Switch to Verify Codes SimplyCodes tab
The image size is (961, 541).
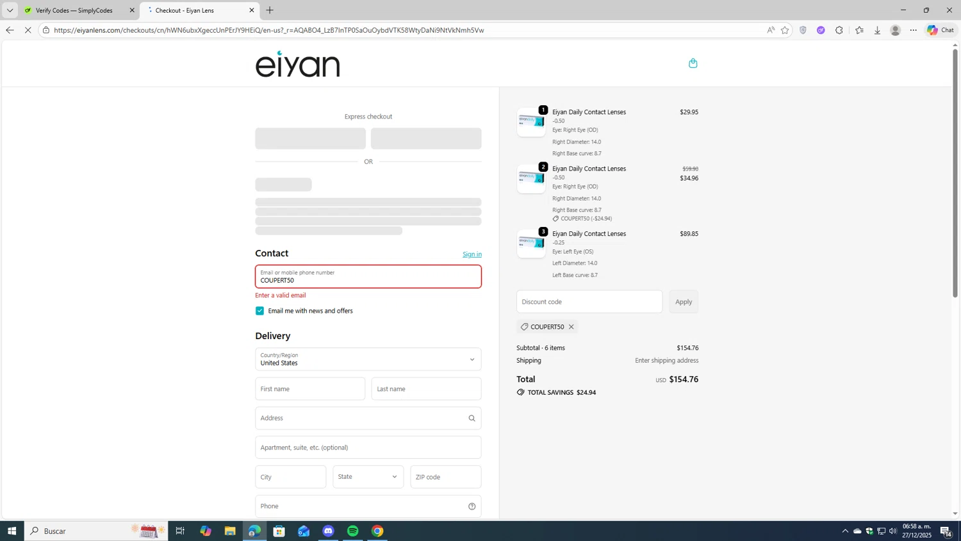[74, 10]
